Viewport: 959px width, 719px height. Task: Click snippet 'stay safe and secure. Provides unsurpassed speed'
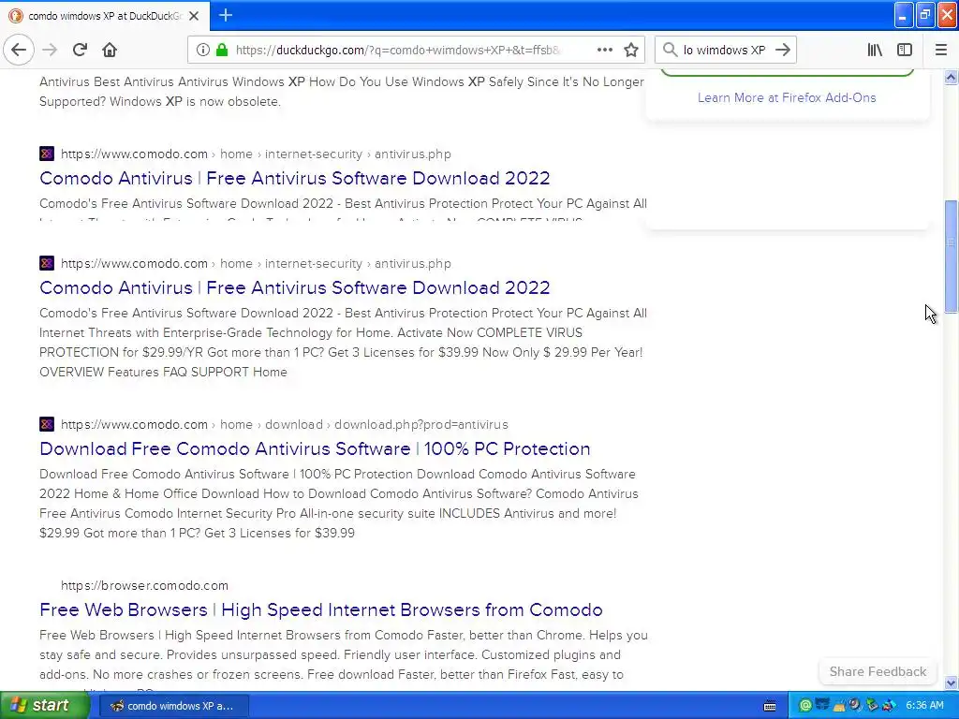tap(331, 654)
